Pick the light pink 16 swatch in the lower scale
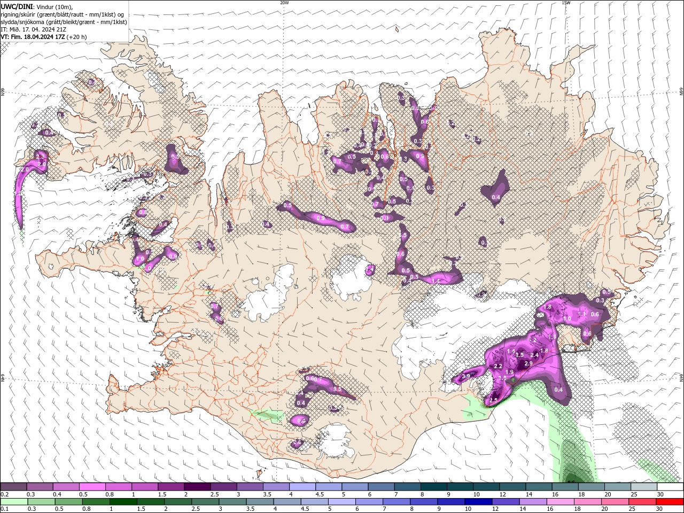The height and width of the screenshot is (513, 684). click(560, 502)
